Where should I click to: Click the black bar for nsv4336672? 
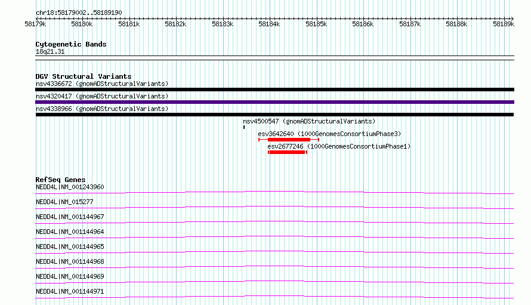pos(274,90)
